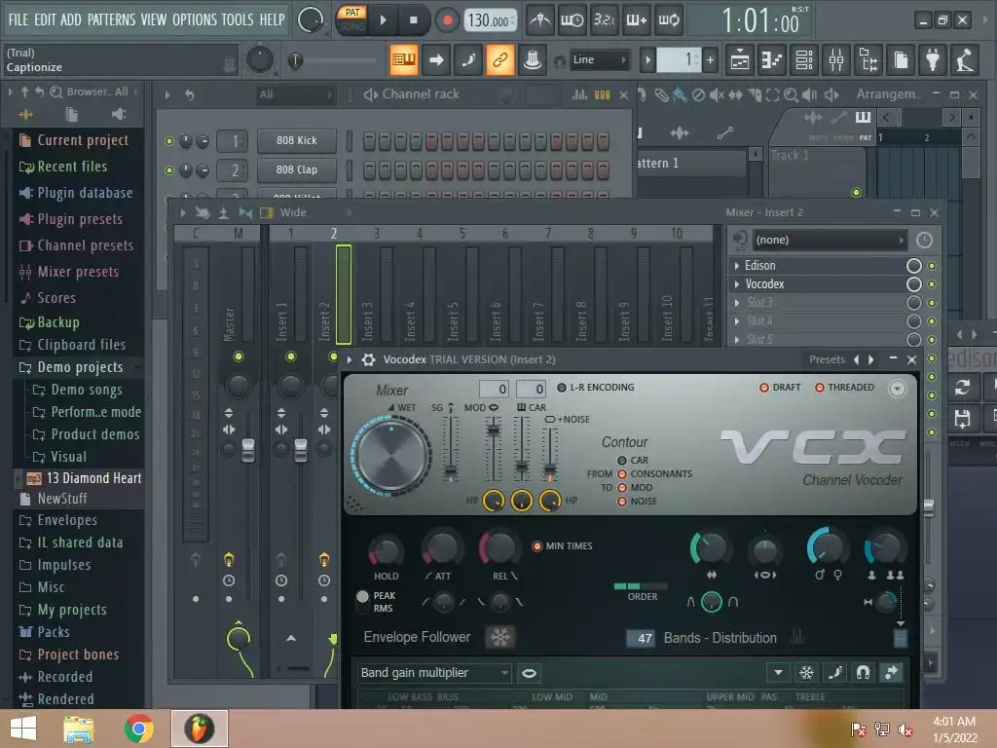
Task: Open the TOOLS menu
Action: 238,19
